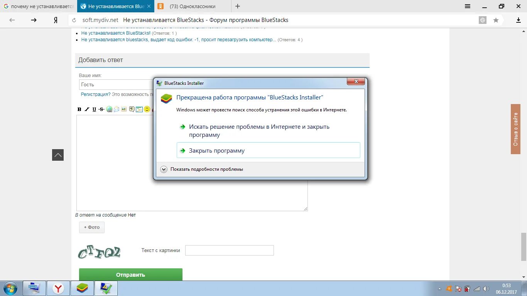Open the browser downloads arrow
Image resolution: width=527 pixels, height=296 pixels.
(519, 20)
